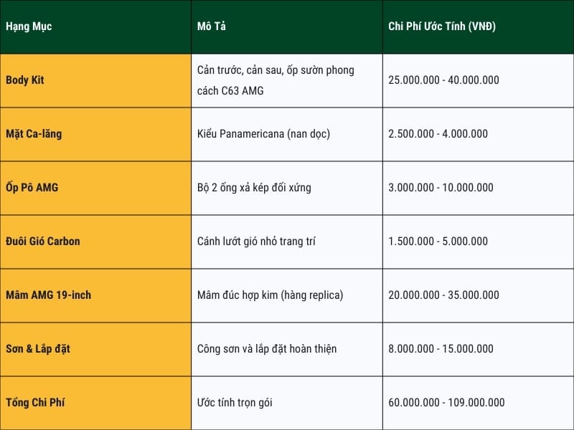The image size is (574, 430).
Task: Click the 20.000.000 - 35.000.000 price
Action: pos(443,295)
